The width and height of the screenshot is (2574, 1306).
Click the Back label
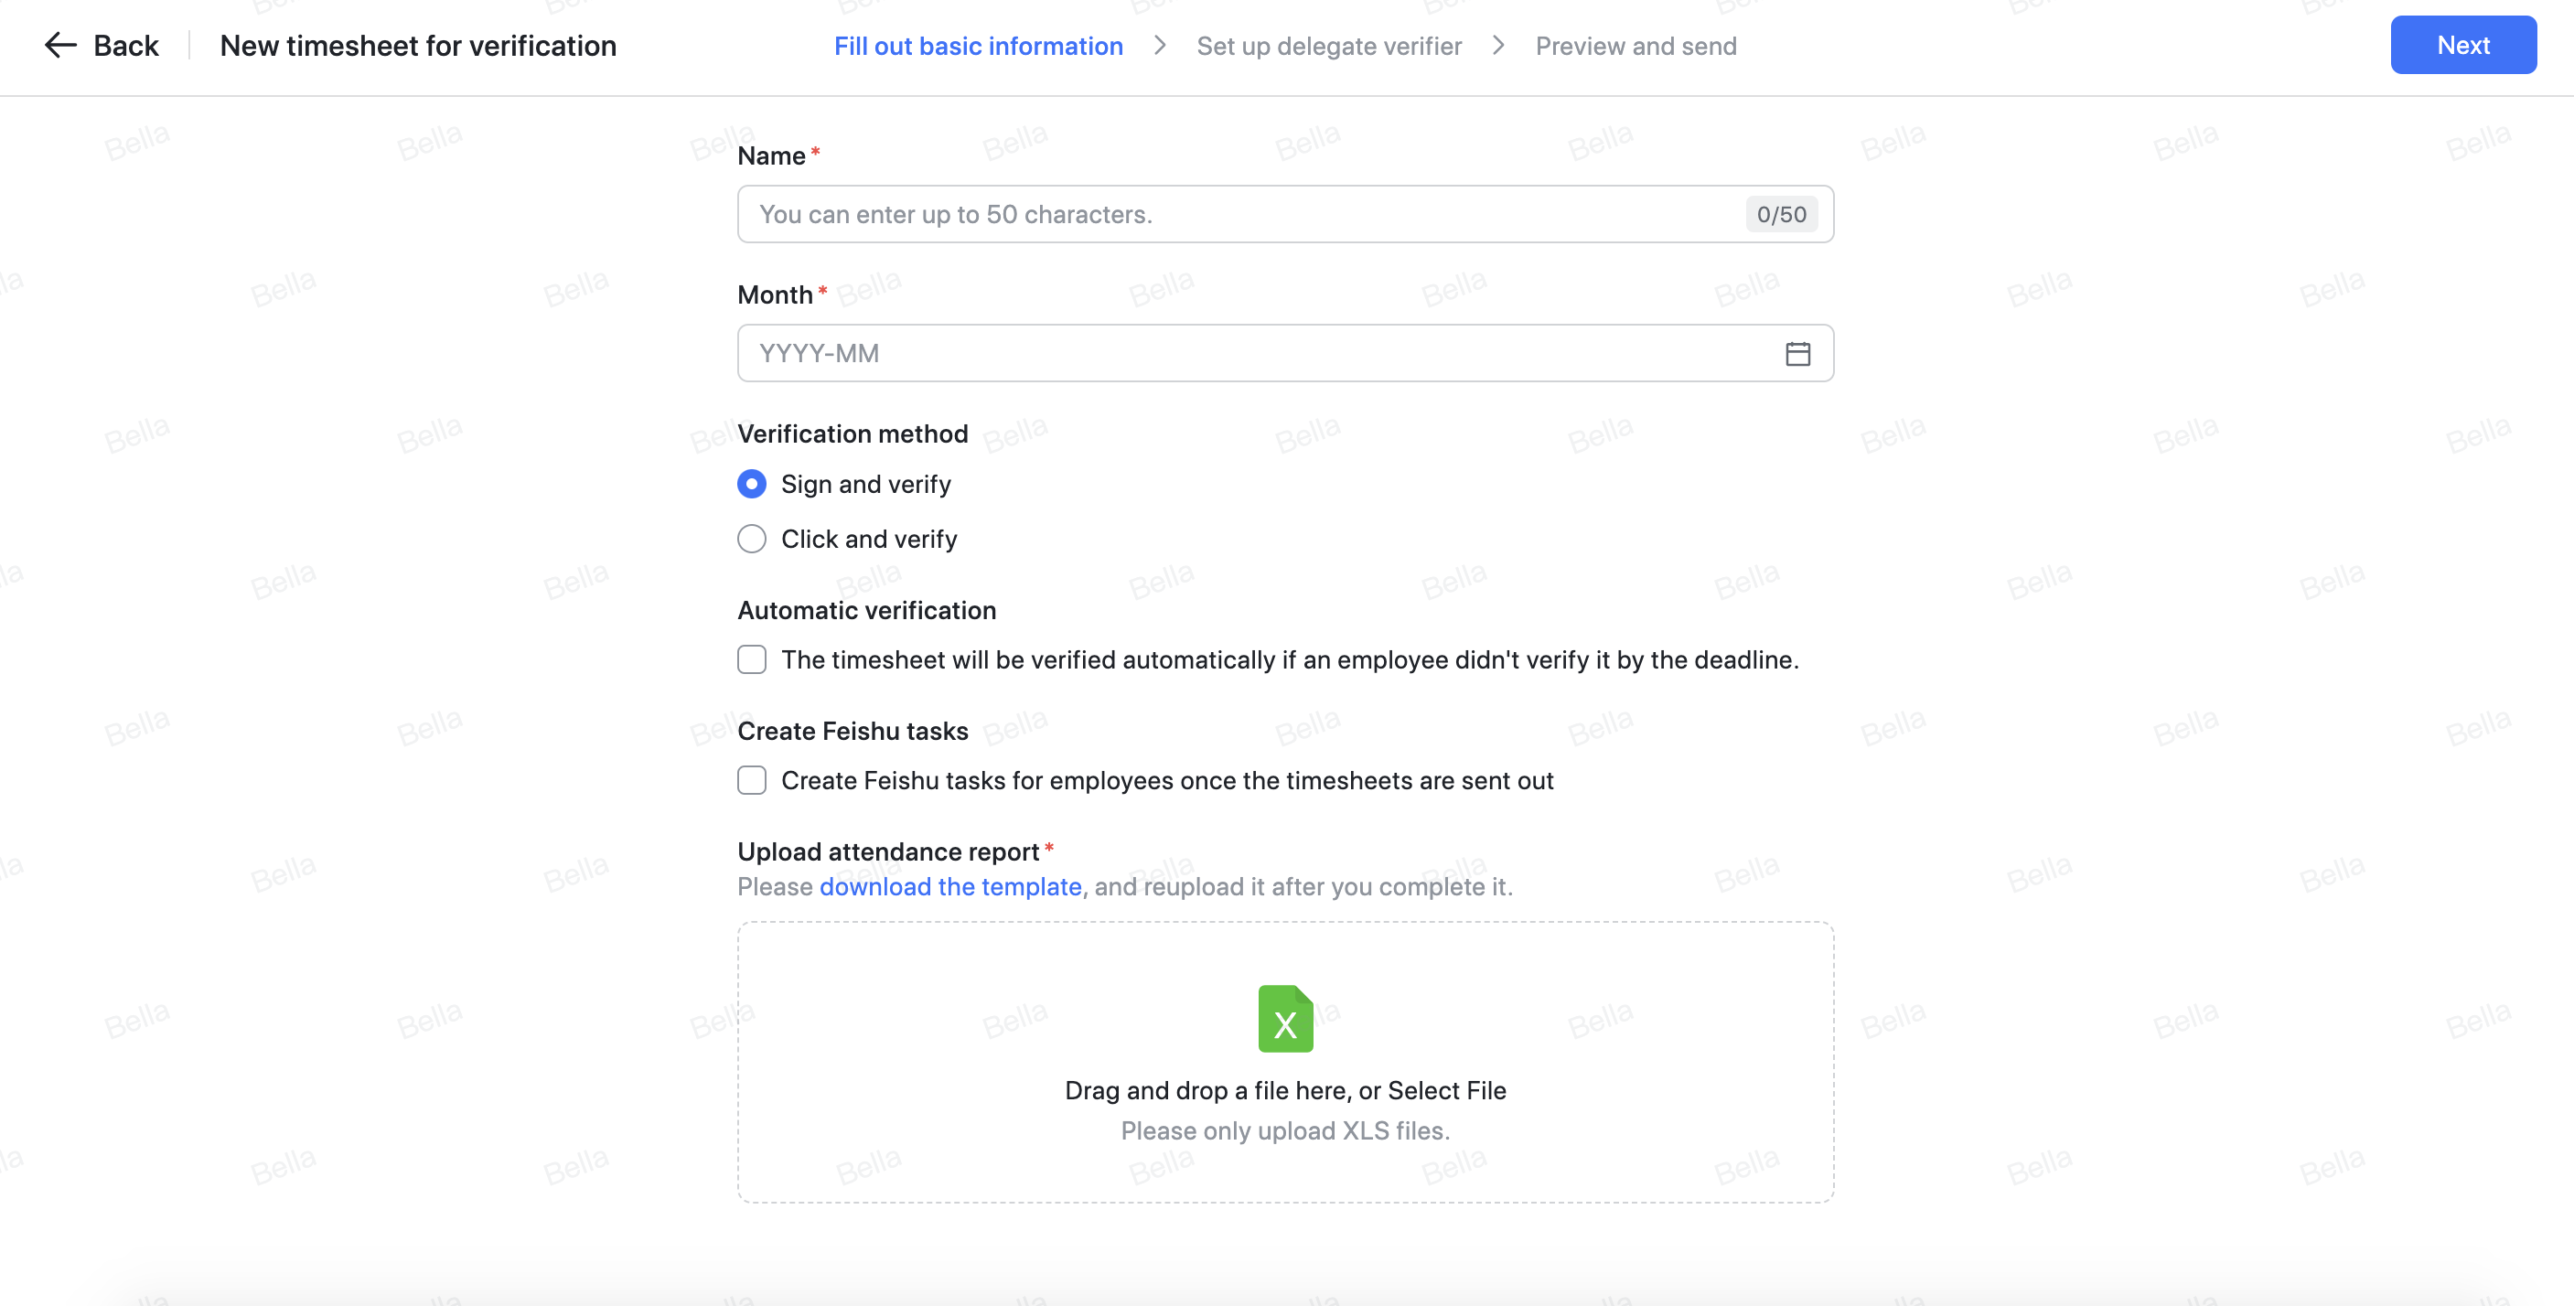[x=125, y=45]
